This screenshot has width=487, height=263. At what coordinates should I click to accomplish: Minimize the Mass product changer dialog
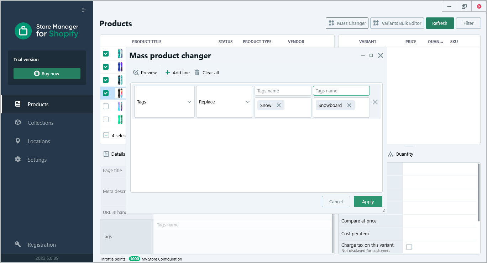(x=363, y=55)
